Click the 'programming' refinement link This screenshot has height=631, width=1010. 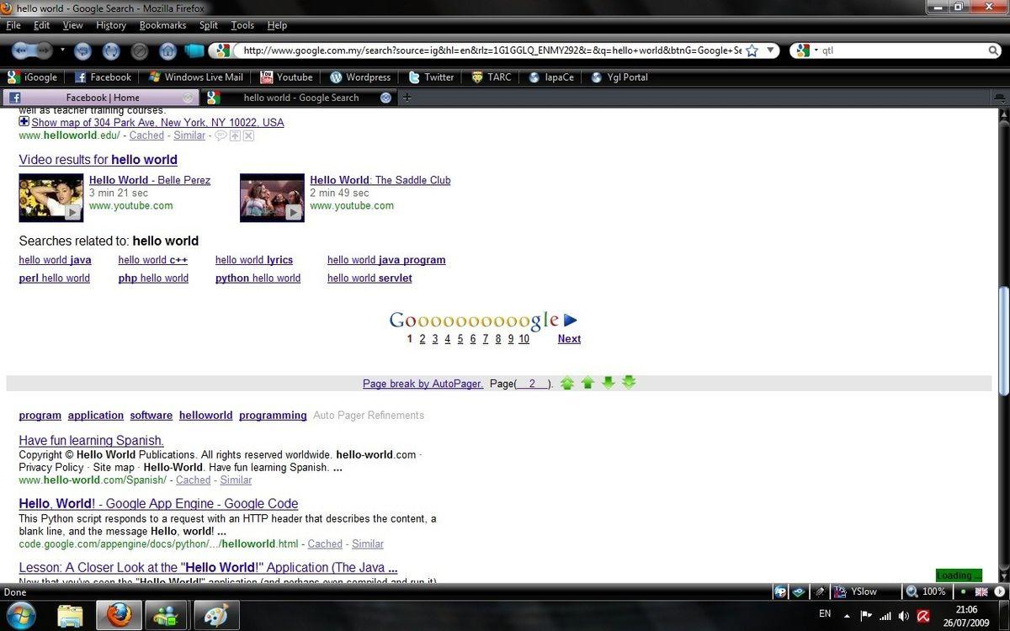coord(273,416)
